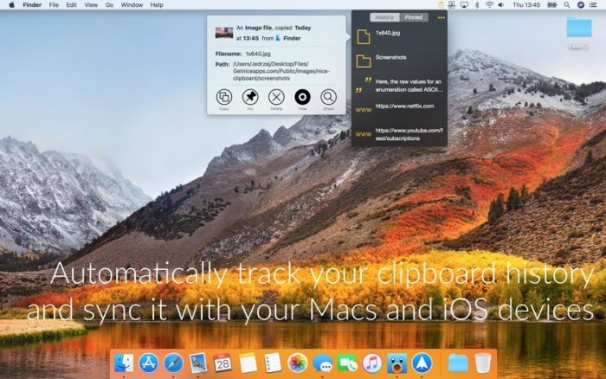Viewport: 606px width, 379px height.
Task: Open iTunes from the dock
Action: [x=371, y=363]
